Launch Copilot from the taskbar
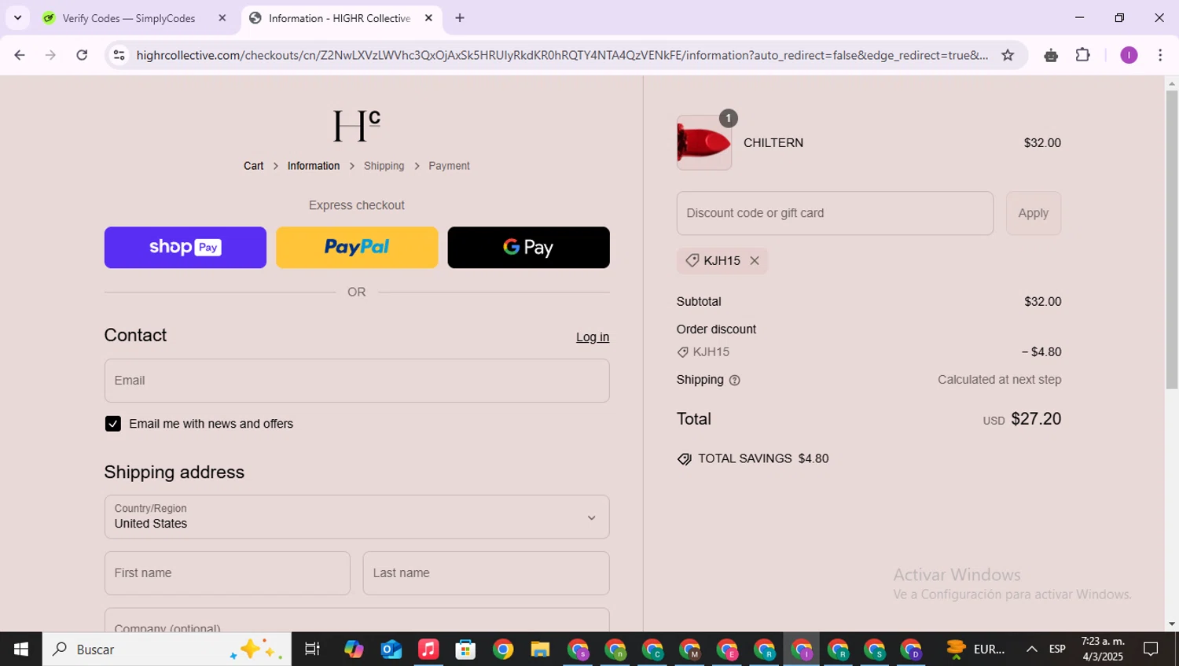Image resolution: width=1179 pixels, height=666 pixels. coord(354,649)
